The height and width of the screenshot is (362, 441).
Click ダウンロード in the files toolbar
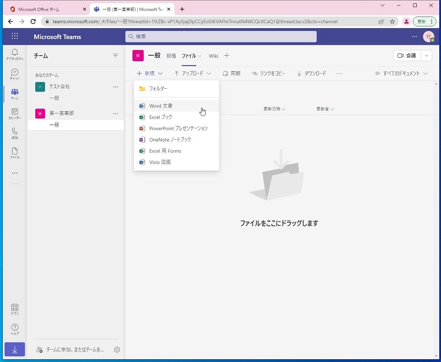point(311,73)
